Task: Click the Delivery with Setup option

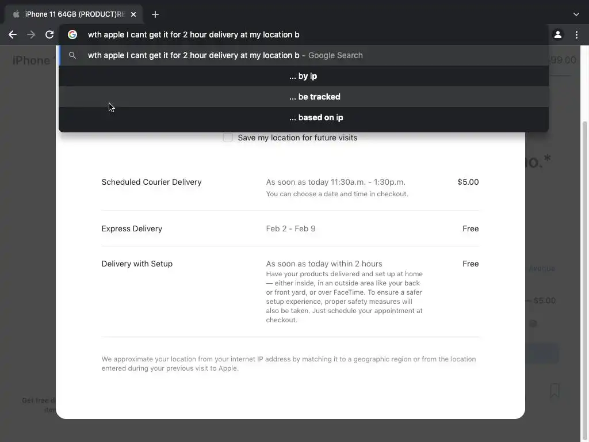Action: click(x=137, y=264)
